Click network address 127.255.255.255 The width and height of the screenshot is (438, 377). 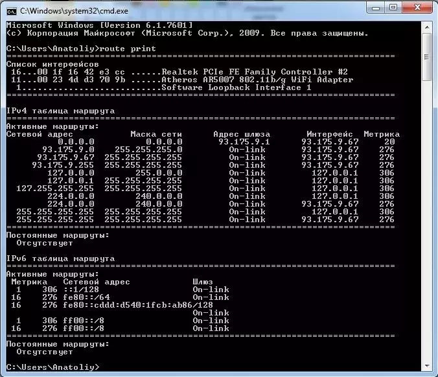pyautogui.click(x=55, y=188)
